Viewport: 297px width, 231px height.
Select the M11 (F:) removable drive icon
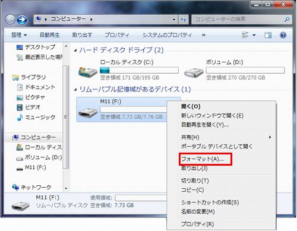click(x=88, y=112)
